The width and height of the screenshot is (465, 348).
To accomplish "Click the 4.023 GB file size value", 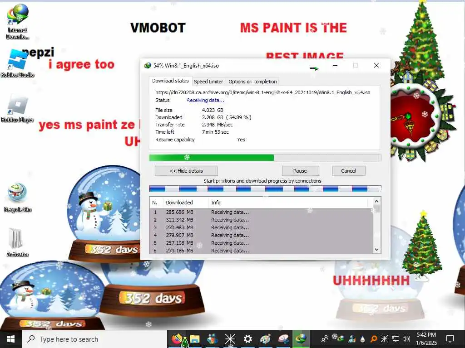I will 213,110.
